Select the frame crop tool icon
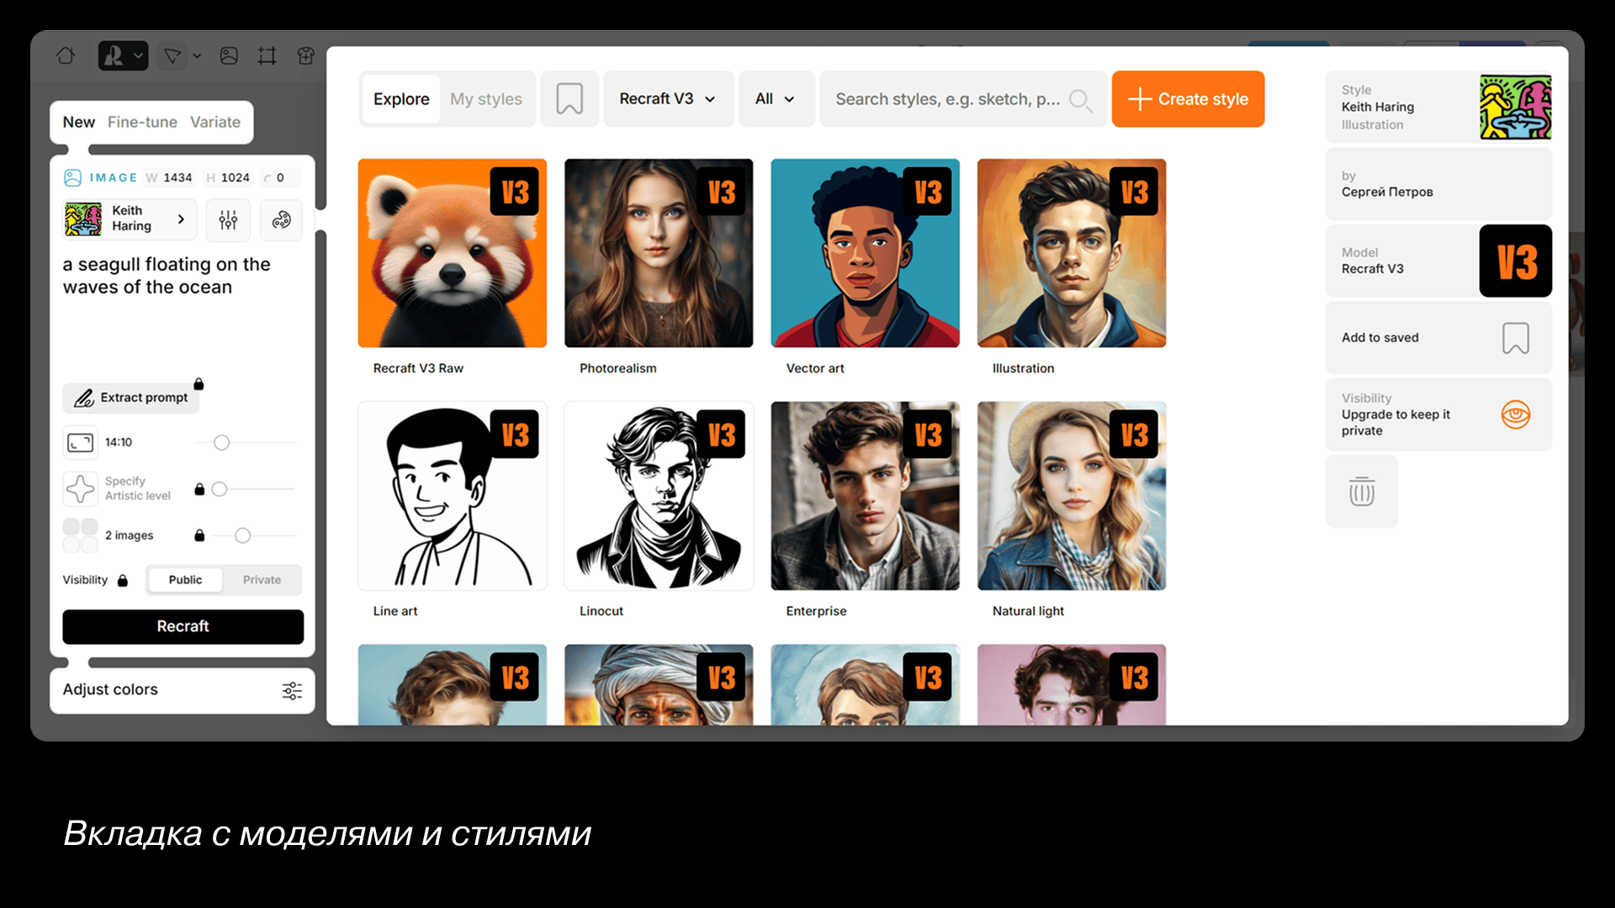Image resolution: width=1615 pixels, height=908 pixels. click(x=267, y=56)
